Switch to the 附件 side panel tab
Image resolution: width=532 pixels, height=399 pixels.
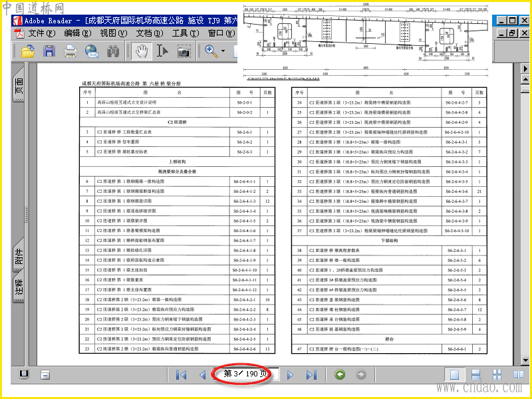tap(19, 256)
